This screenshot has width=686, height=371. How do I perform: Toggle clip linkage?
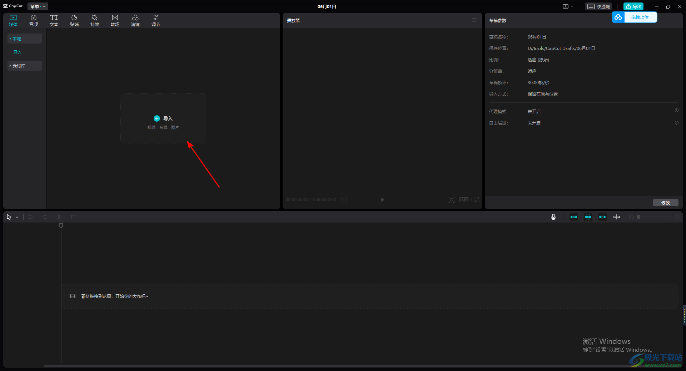pos(602,217)
